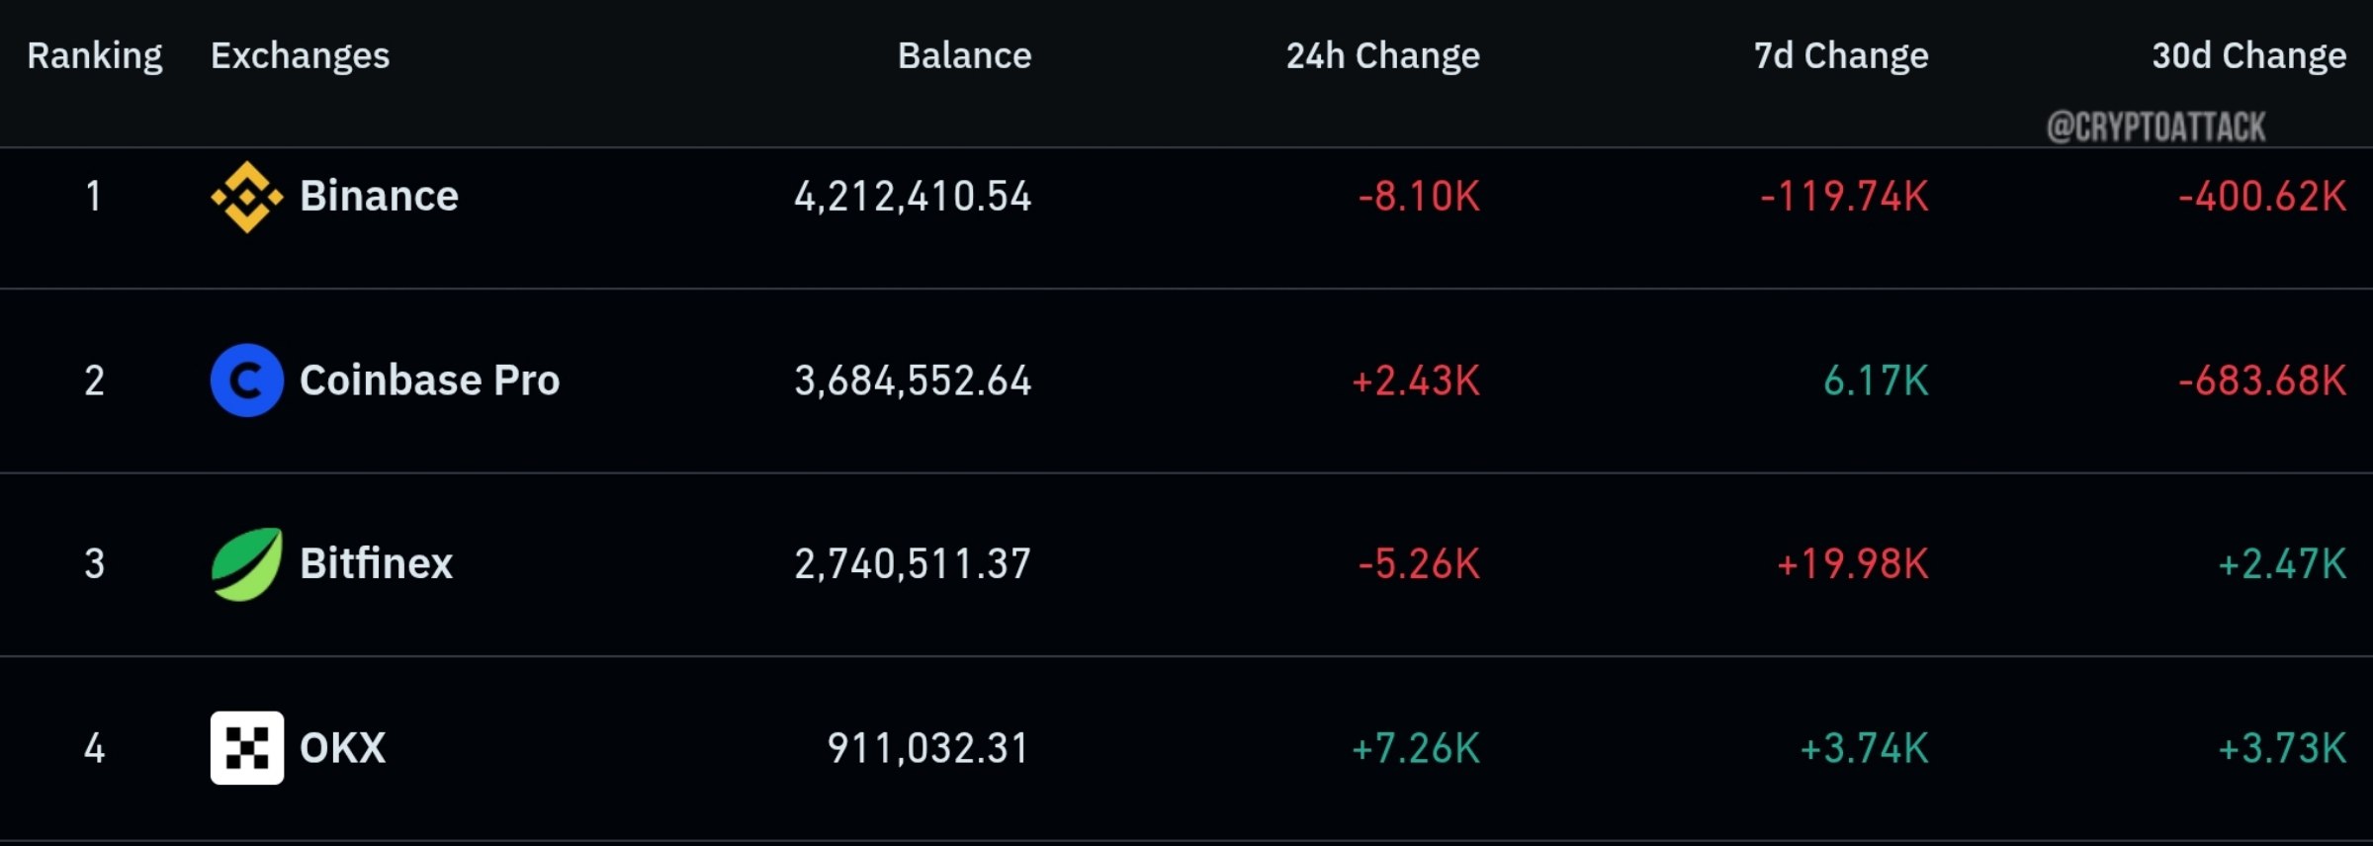Sort by the 30d Change header
Image resolution: width=2373 pixels, height=846 pixels.
(x=2249, y=56)
